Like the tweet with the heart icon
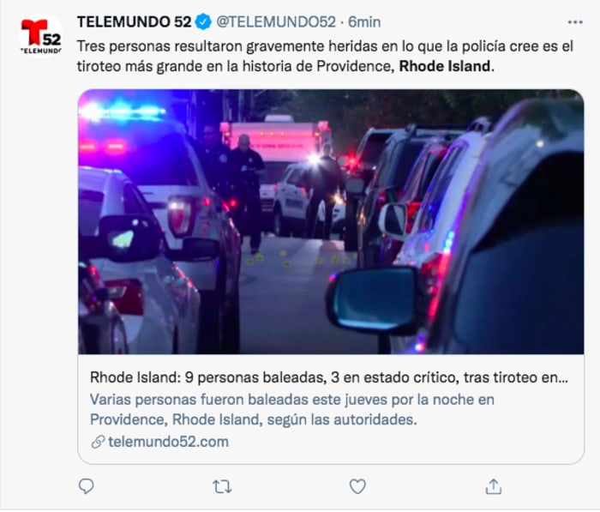 [357, 487]
